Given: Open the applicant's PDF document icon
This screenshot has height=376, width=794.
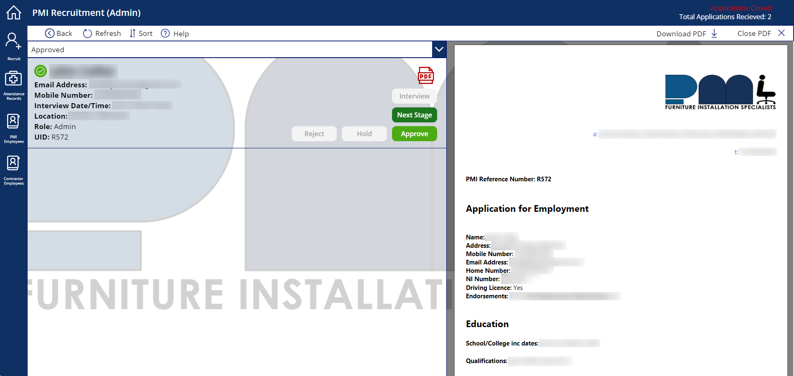Looking at the screenshot, I should [426, 76].
